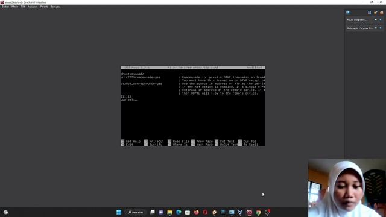386x217 pixels.
Task: Launch the red Opera browser icon
Action: (x=205, y=212)
